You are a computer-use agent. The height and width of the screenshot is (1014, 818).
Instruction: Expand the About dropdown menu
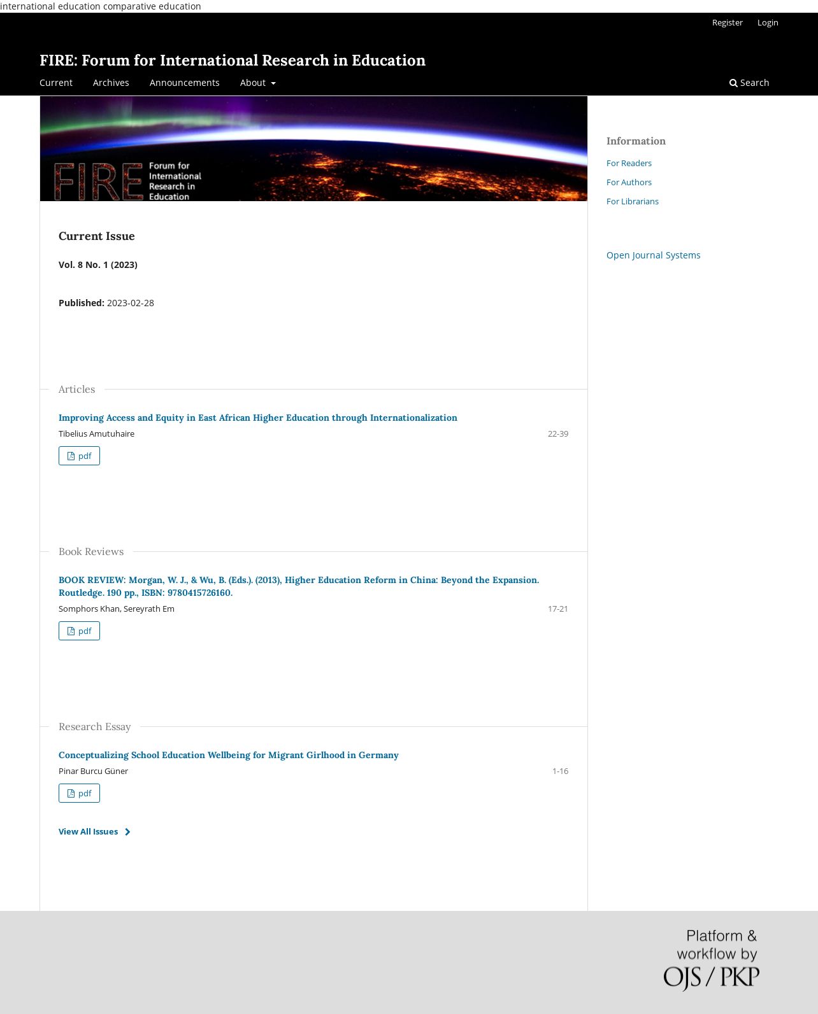point(258,83)
